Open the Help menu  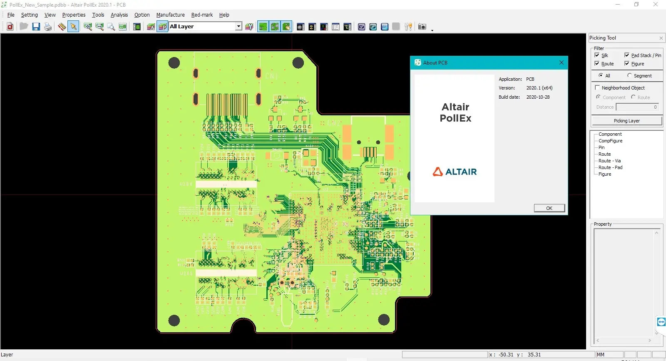coord(224,15)
